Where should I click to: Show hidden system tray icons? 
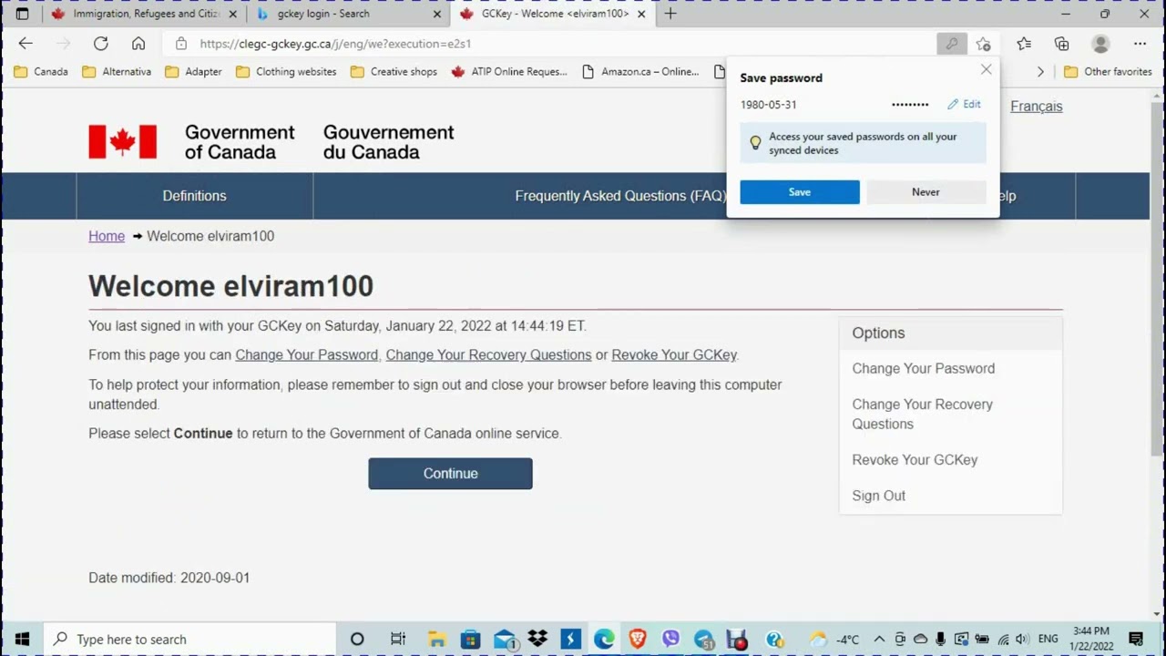879,639
